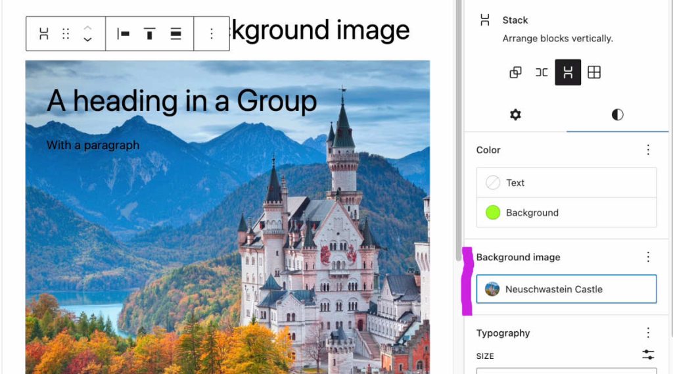Viewport: 673px width, 374px height.
Task: Open the Color panel options menu
Action: pos(648,150)
